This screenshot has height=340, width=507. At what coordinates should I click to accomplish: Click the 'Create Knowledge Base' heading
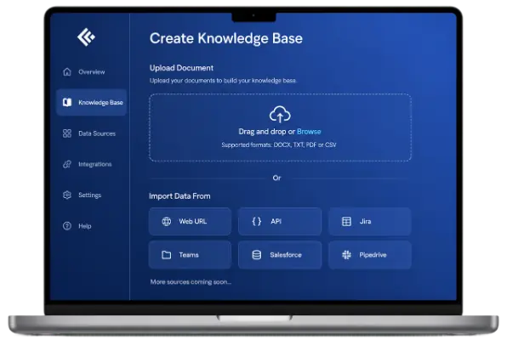226,38
